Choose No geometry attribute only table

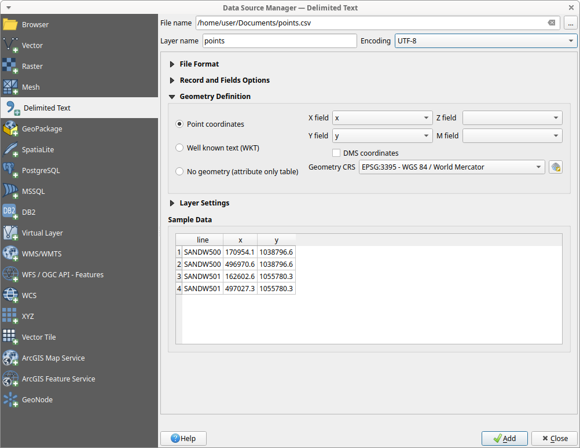179,171
